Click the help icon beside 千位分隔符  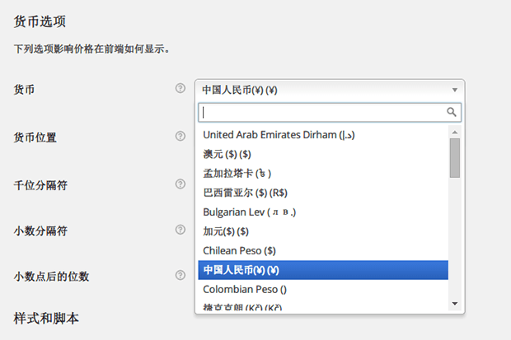coord(180,184)
